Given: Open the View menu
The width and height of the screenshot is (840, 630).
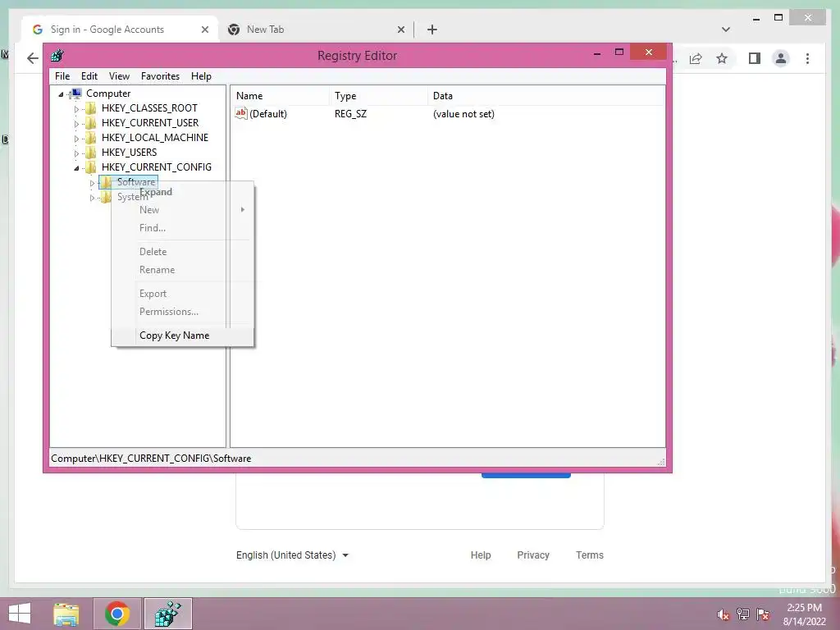Looking at the screenshot, I should point(119,76).
